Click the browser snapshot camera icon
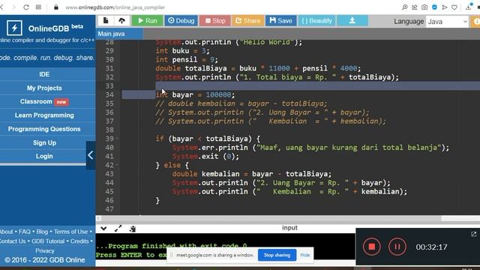This screenshot has height=270, width=480. click(424, 7)
